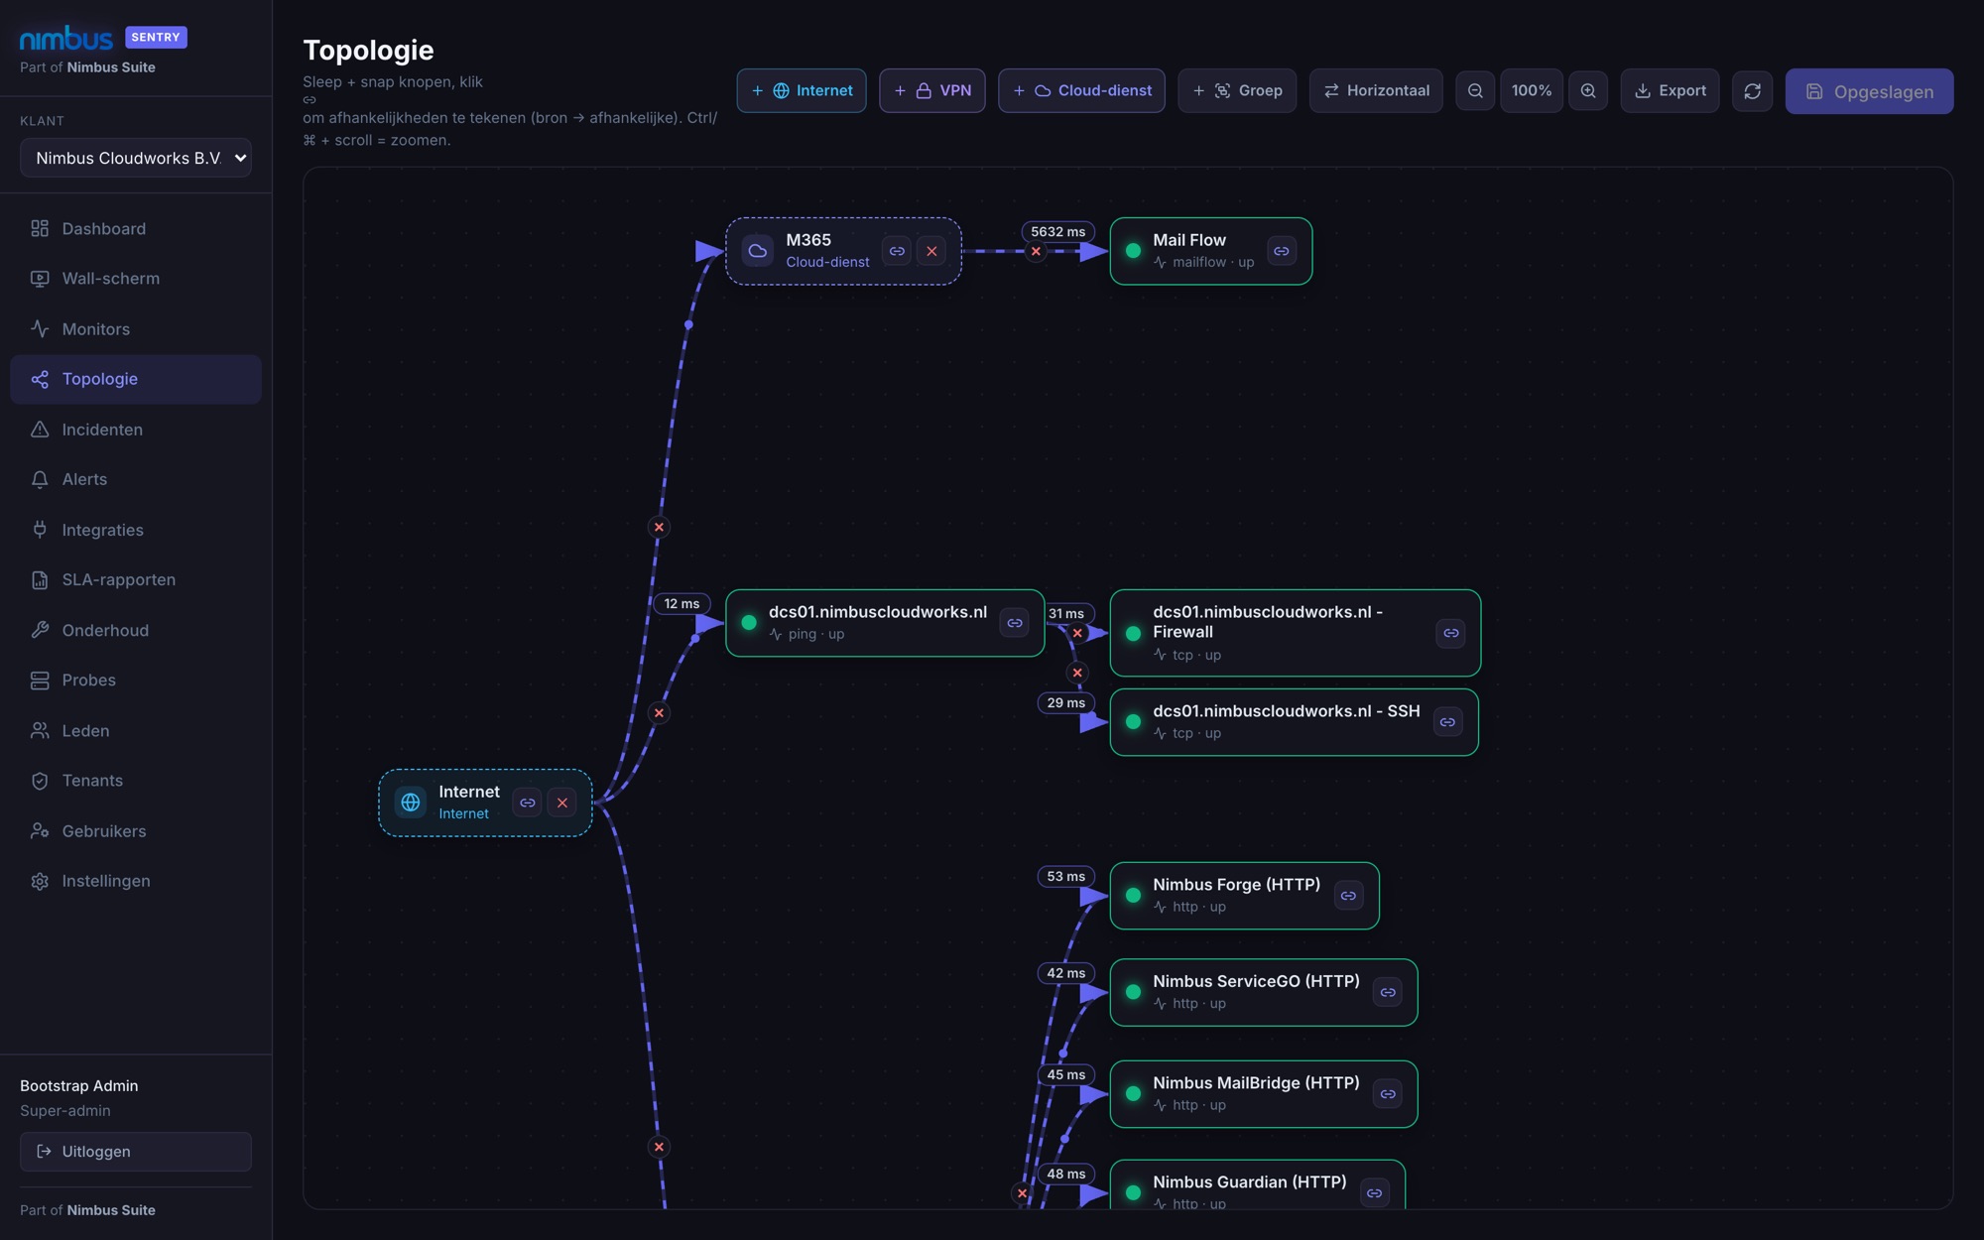The height and width of the screenshot is (1240, 1984).
Task: Add a Groep to the topology
Action: click(1237, 90)
